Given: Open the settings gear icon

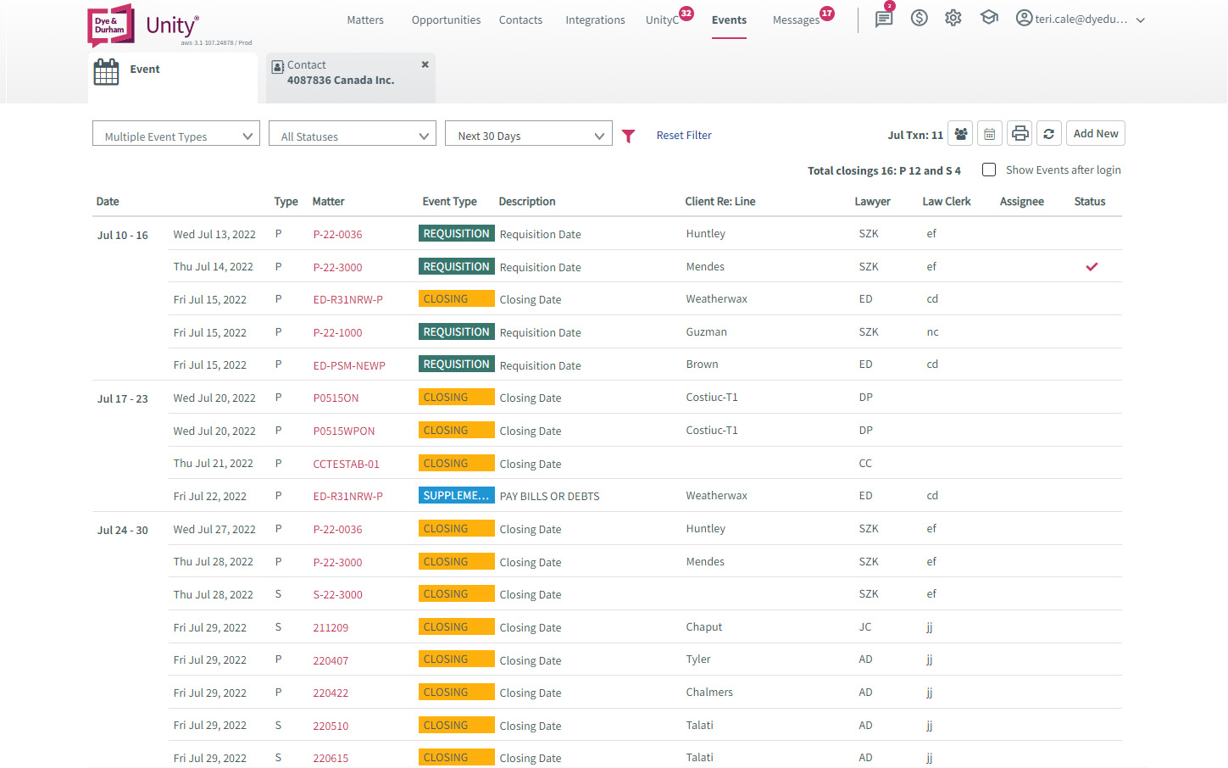Looking at the screenshot, I should pyautogui.click(x=953, y=18).
